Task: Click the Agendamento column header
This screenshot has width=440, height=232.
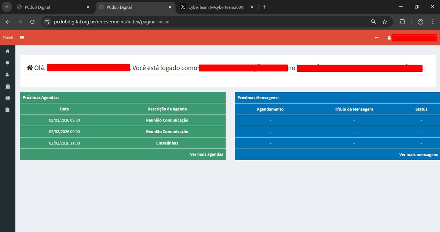Action: (270, 109)
